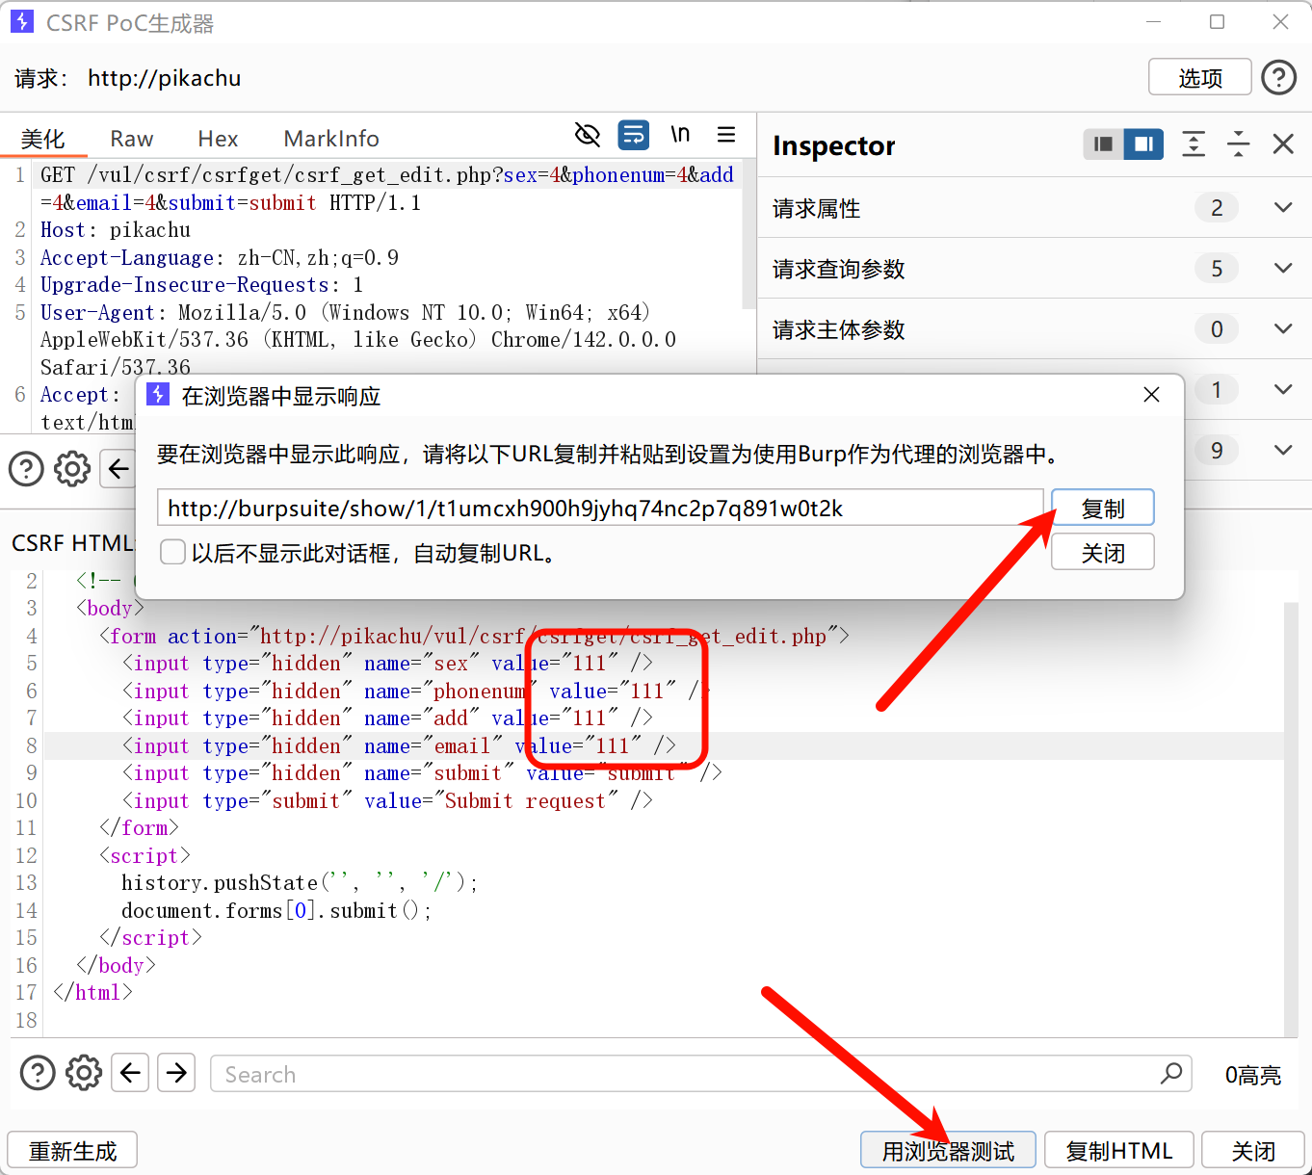This screenshot has height=1175, width=1312.
Task: Click Burp icon in title bar
Action: 21,21
